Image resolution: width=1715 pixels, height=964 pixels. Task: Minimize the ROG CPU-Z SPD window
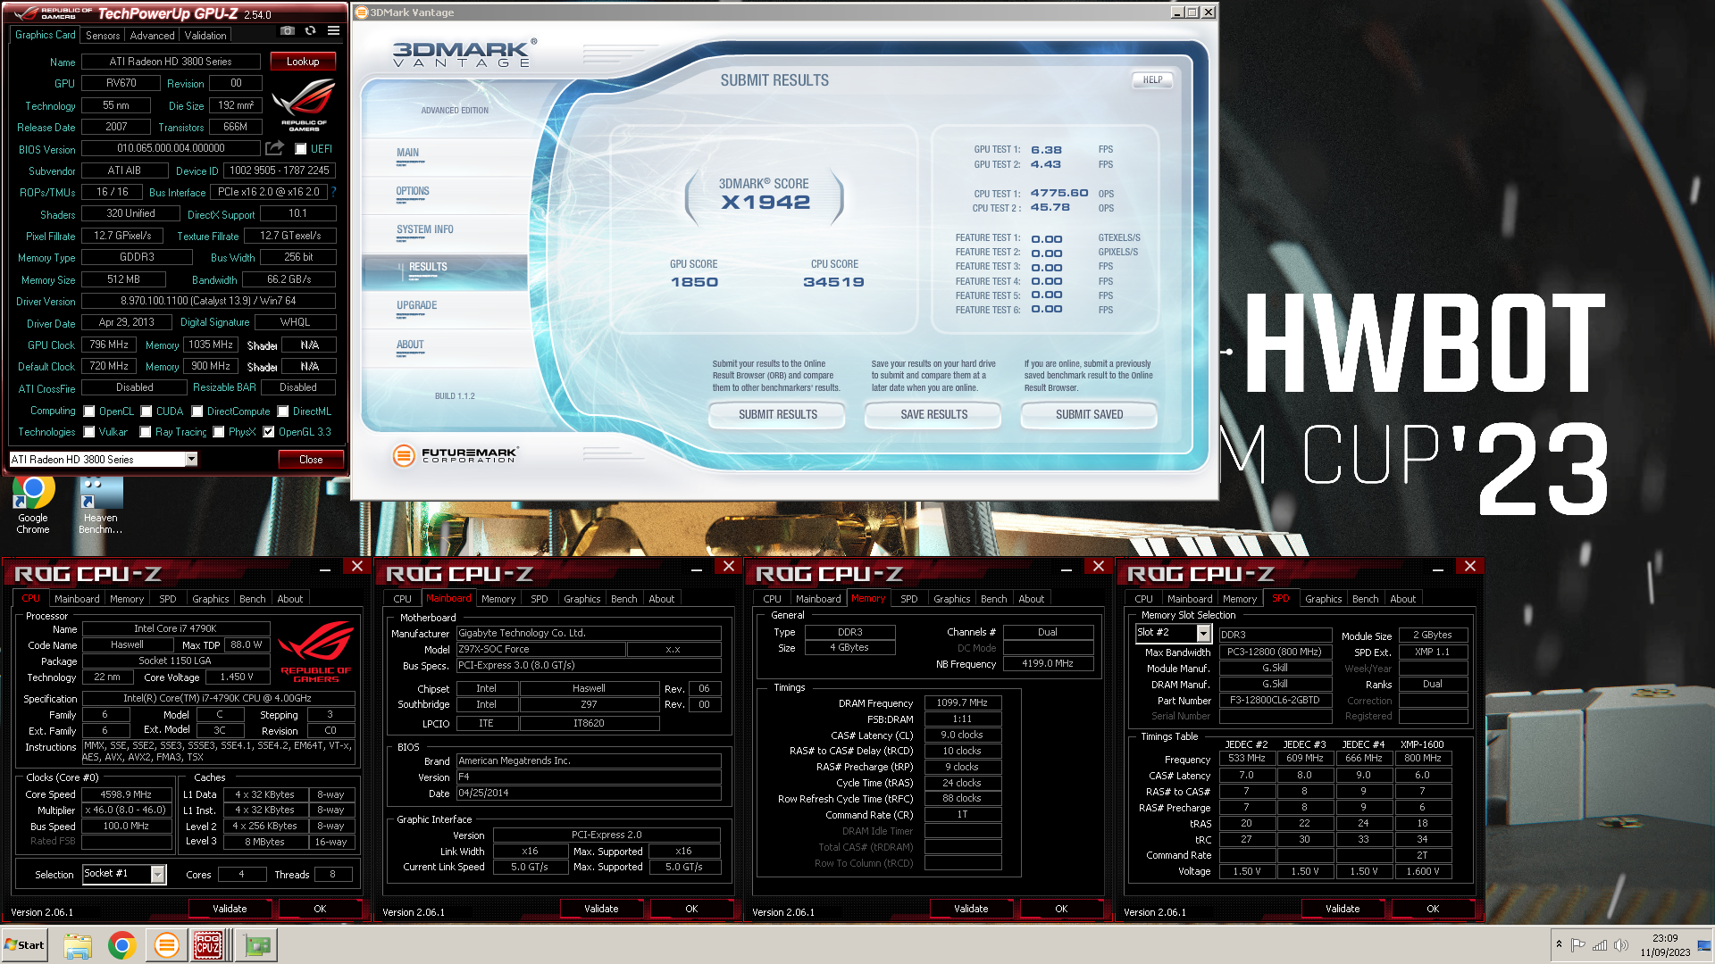pos(1438,568)
